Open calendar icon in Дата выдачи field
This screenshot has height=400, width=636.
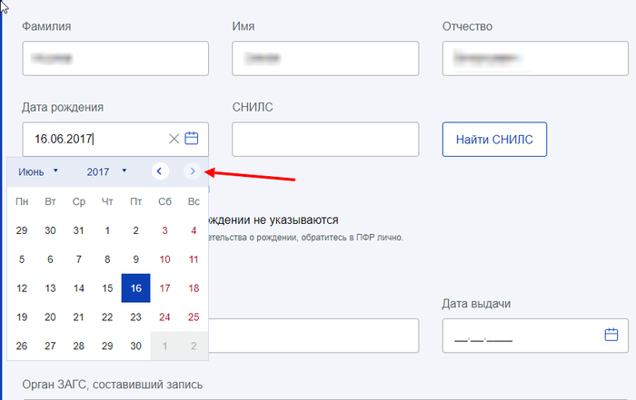click(611, 336)
